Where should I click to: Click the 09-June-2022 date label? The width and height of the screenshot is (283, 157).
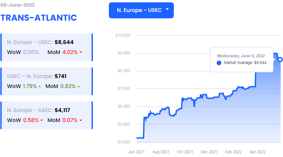17,5
